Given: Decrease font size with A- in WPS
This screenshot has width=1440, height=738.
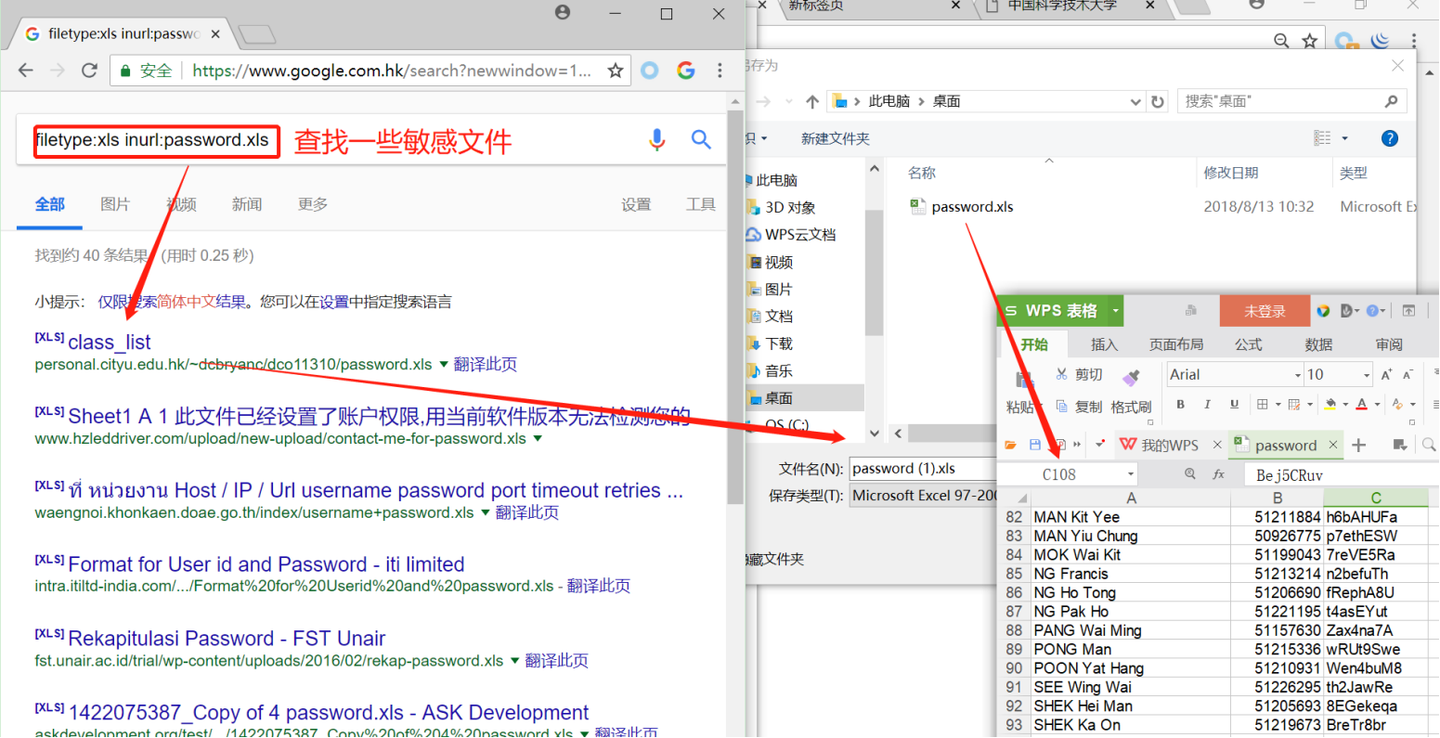Looking at the screenshot, I should click(1408, 374).
